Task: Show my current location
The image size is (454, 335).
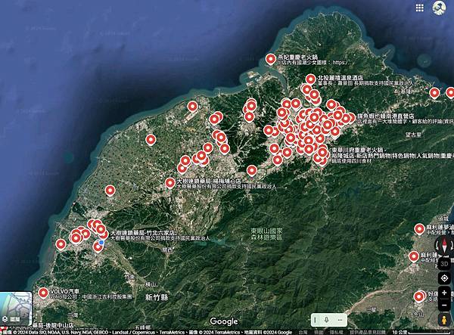Action: click(x=444, y=278)
